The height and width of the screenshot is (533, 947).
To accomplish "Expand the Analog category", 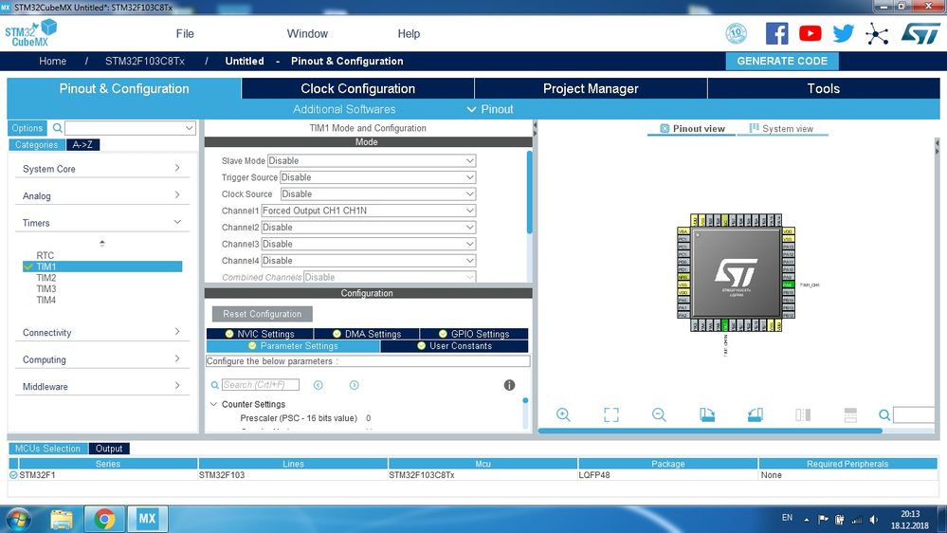I will 101,195.
